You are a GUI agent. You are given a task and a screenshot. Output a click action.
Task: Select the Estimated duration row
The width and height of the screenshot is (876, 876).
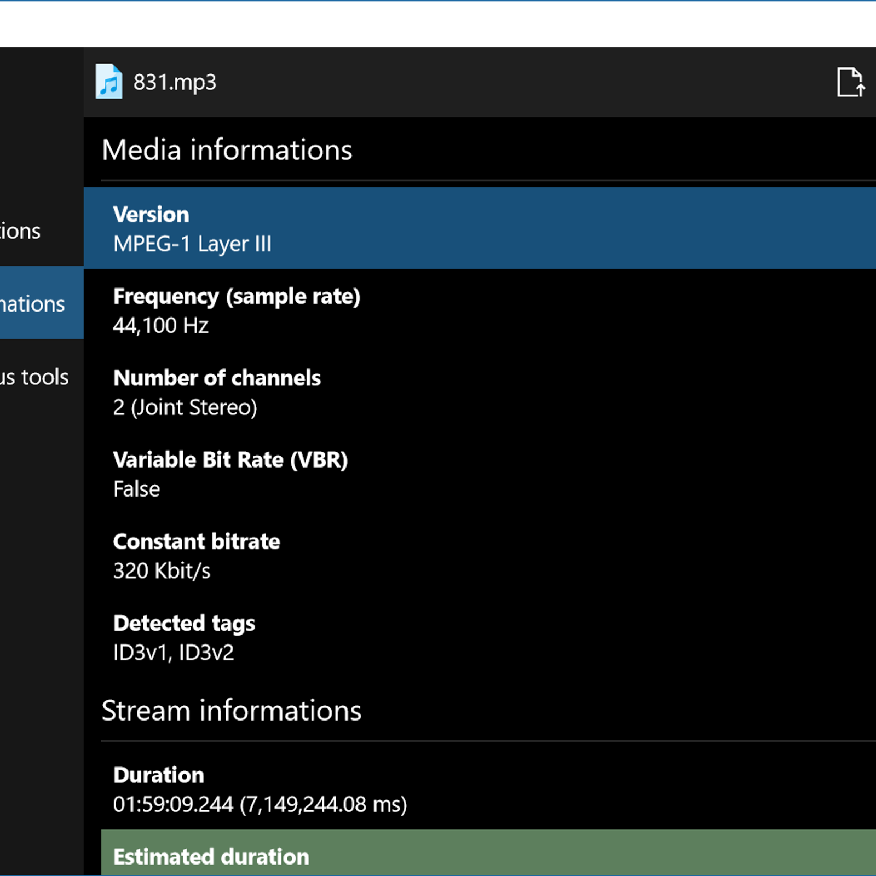488,852
